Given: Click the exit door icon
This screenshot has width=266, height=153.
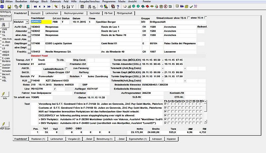Looking at the screenshot, I should (x=28, y=7).
